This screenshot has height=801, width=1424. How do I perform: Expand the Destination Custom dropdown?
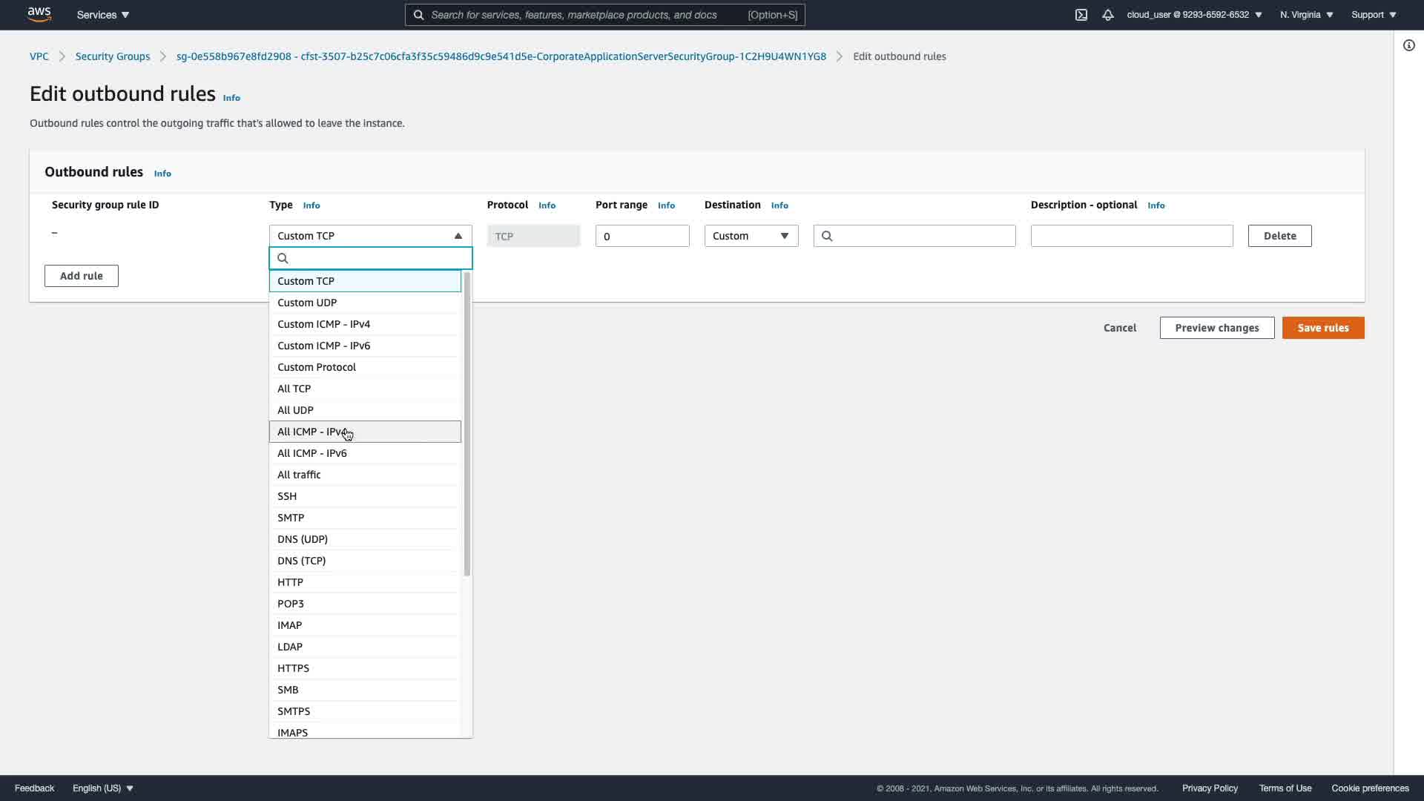[x=751, y=236]
